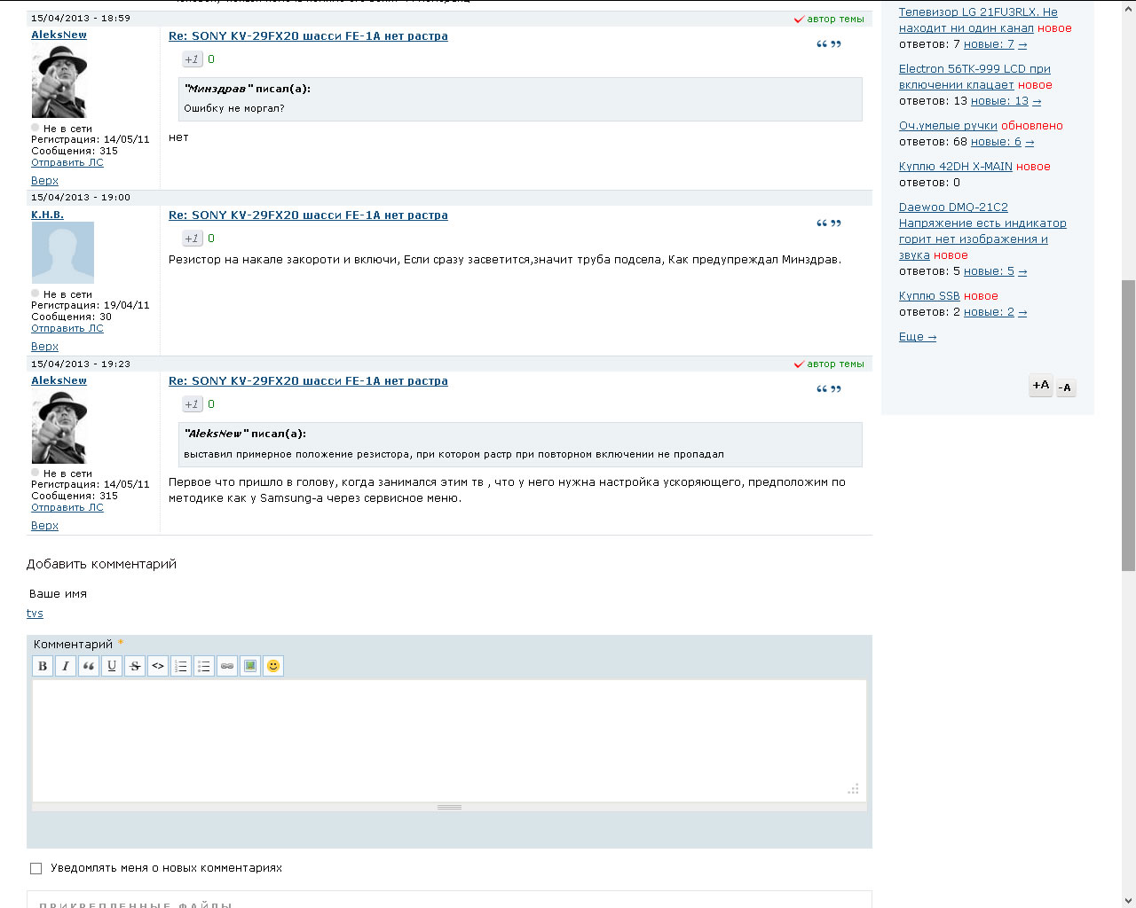The height and width of the screenshot is (908, 1136).
Task: Apply underline formatting in editor toolbar
Action: tap(112, 666)
